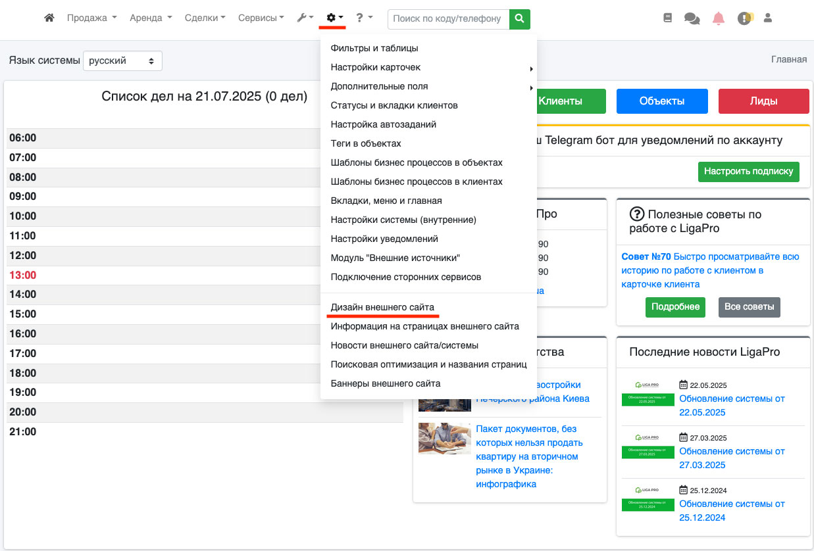Click the red Лиды button
The height and width of the screenshot is (551, 814).
763,101
